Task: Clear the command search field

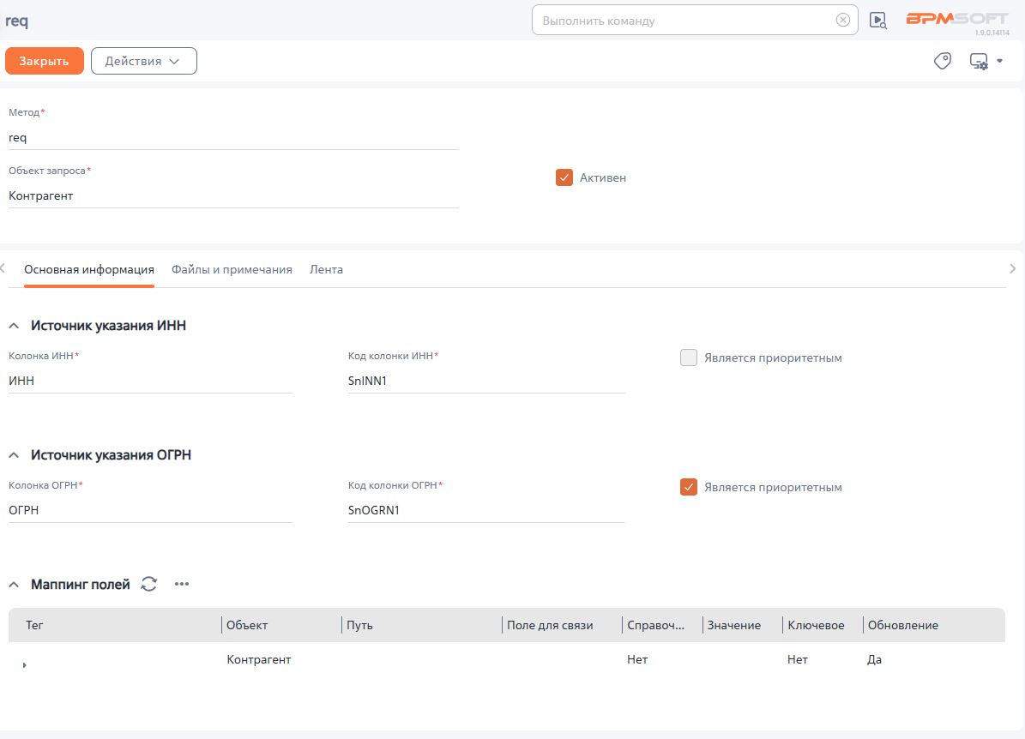Action: tap(842, 21)
